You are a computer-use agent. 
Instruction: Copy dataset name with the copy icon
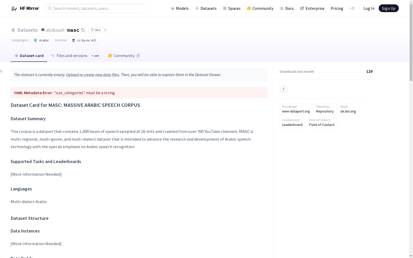pos(83,30)
